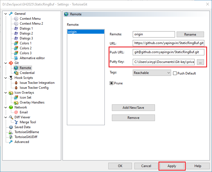The image size is (212, 172).
Task: Click the Credential globe-lock icon
Action: coord(16,73)
